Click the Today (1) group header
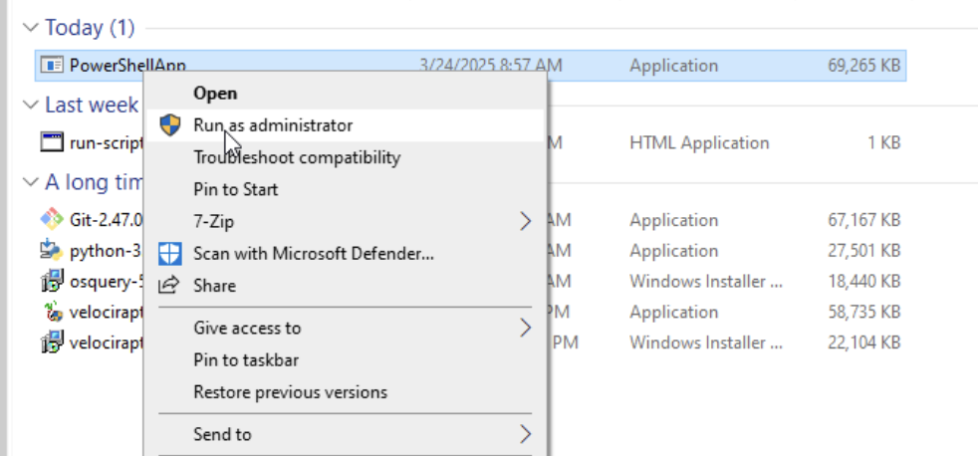 pyautogui.click(x=90, y=28)
